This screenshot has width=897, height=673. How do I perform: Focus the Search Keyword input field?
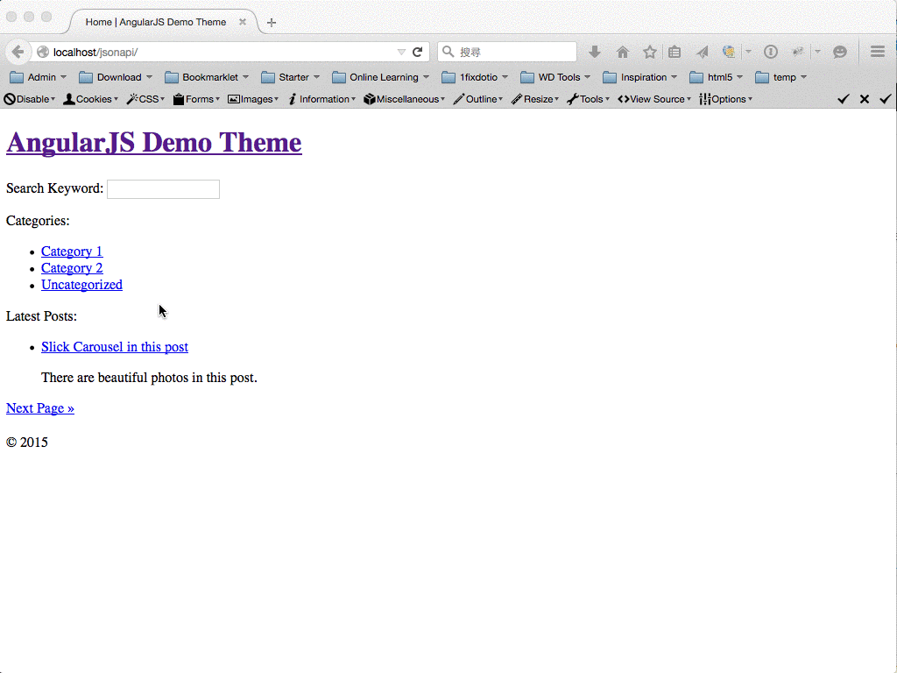click(x=163, y=189)
